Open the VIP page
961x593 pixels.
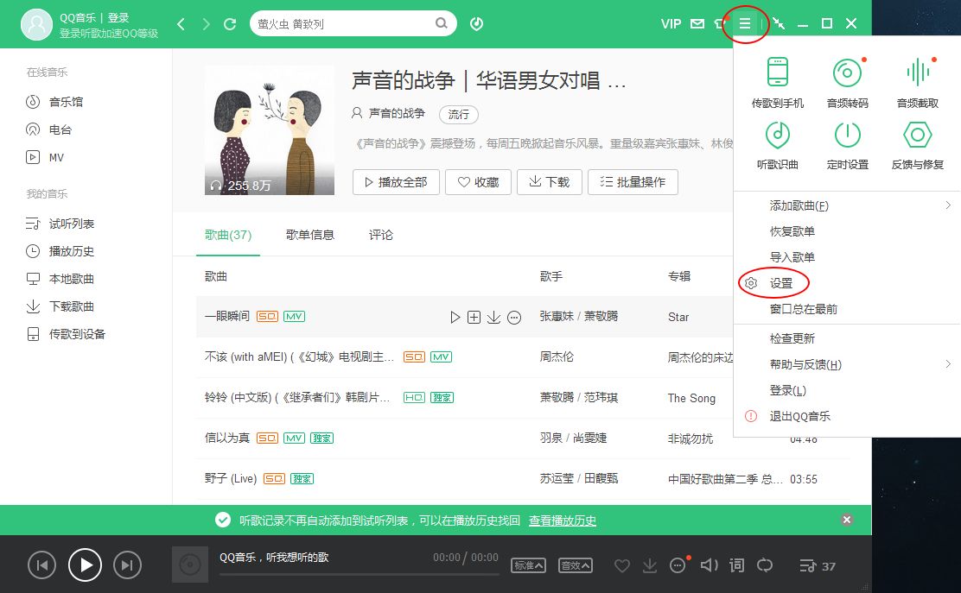point(671,24)
